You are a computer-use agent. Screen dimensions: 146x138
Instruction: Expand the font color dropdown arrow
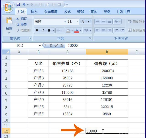81,30
